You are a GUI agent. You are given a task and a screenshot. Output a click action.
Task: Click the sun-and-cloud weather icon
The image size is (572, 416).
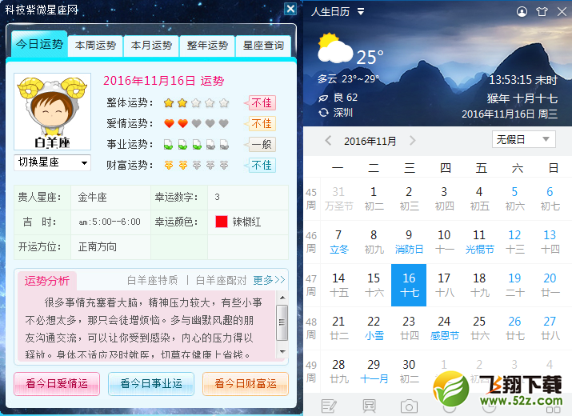(x=335, y=48)
